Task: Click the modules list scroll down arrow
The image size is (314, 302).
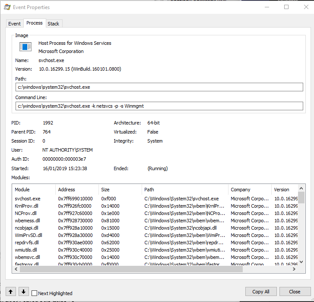Action: point(301,262)
